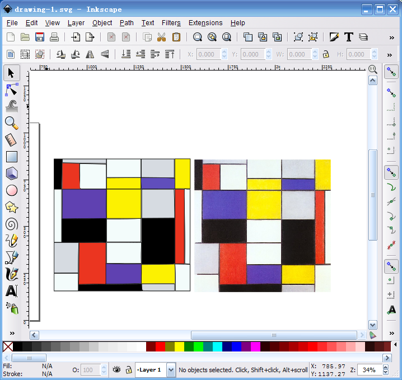Select the Calligraphy tool

pyautogui.click(x=12, y=274)
